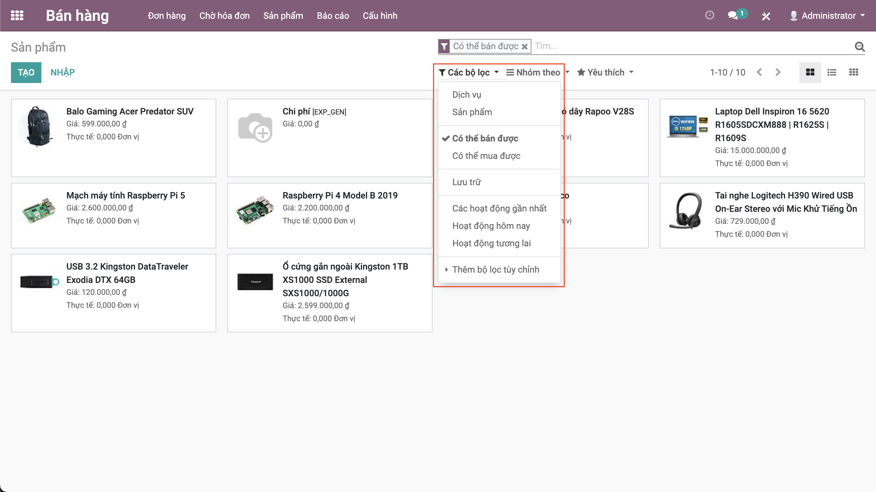This screenshot has width=876, height=492.
Task: Uncheck the 'Có thể bán được' filter
Action: point(485,138)
